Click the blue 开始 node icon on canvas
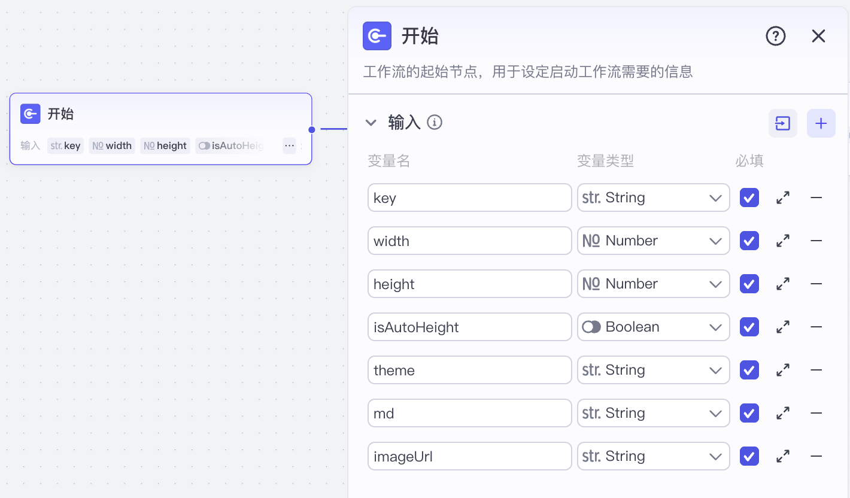 (x=30, y=114)
